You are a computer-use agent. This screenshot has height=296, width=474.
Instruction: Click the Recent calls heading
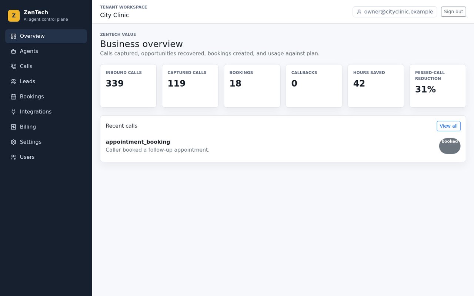[x=121, y=126]
